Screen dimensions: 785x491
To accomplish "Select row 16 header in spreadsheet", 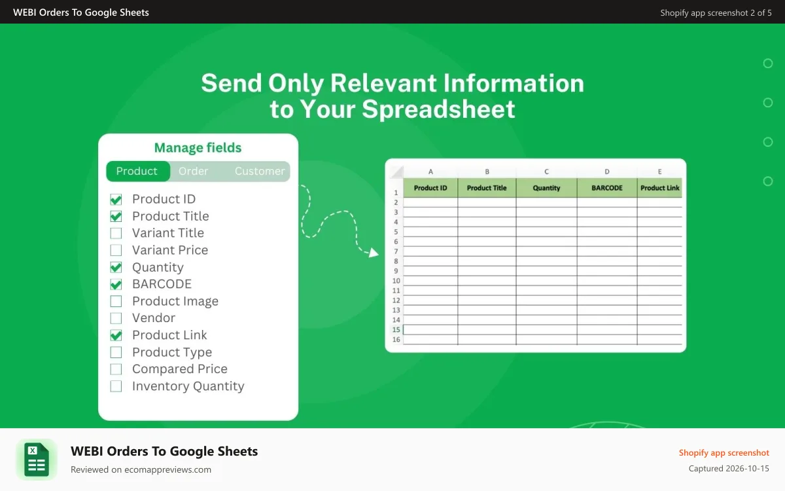I will [x=396, y=340].
